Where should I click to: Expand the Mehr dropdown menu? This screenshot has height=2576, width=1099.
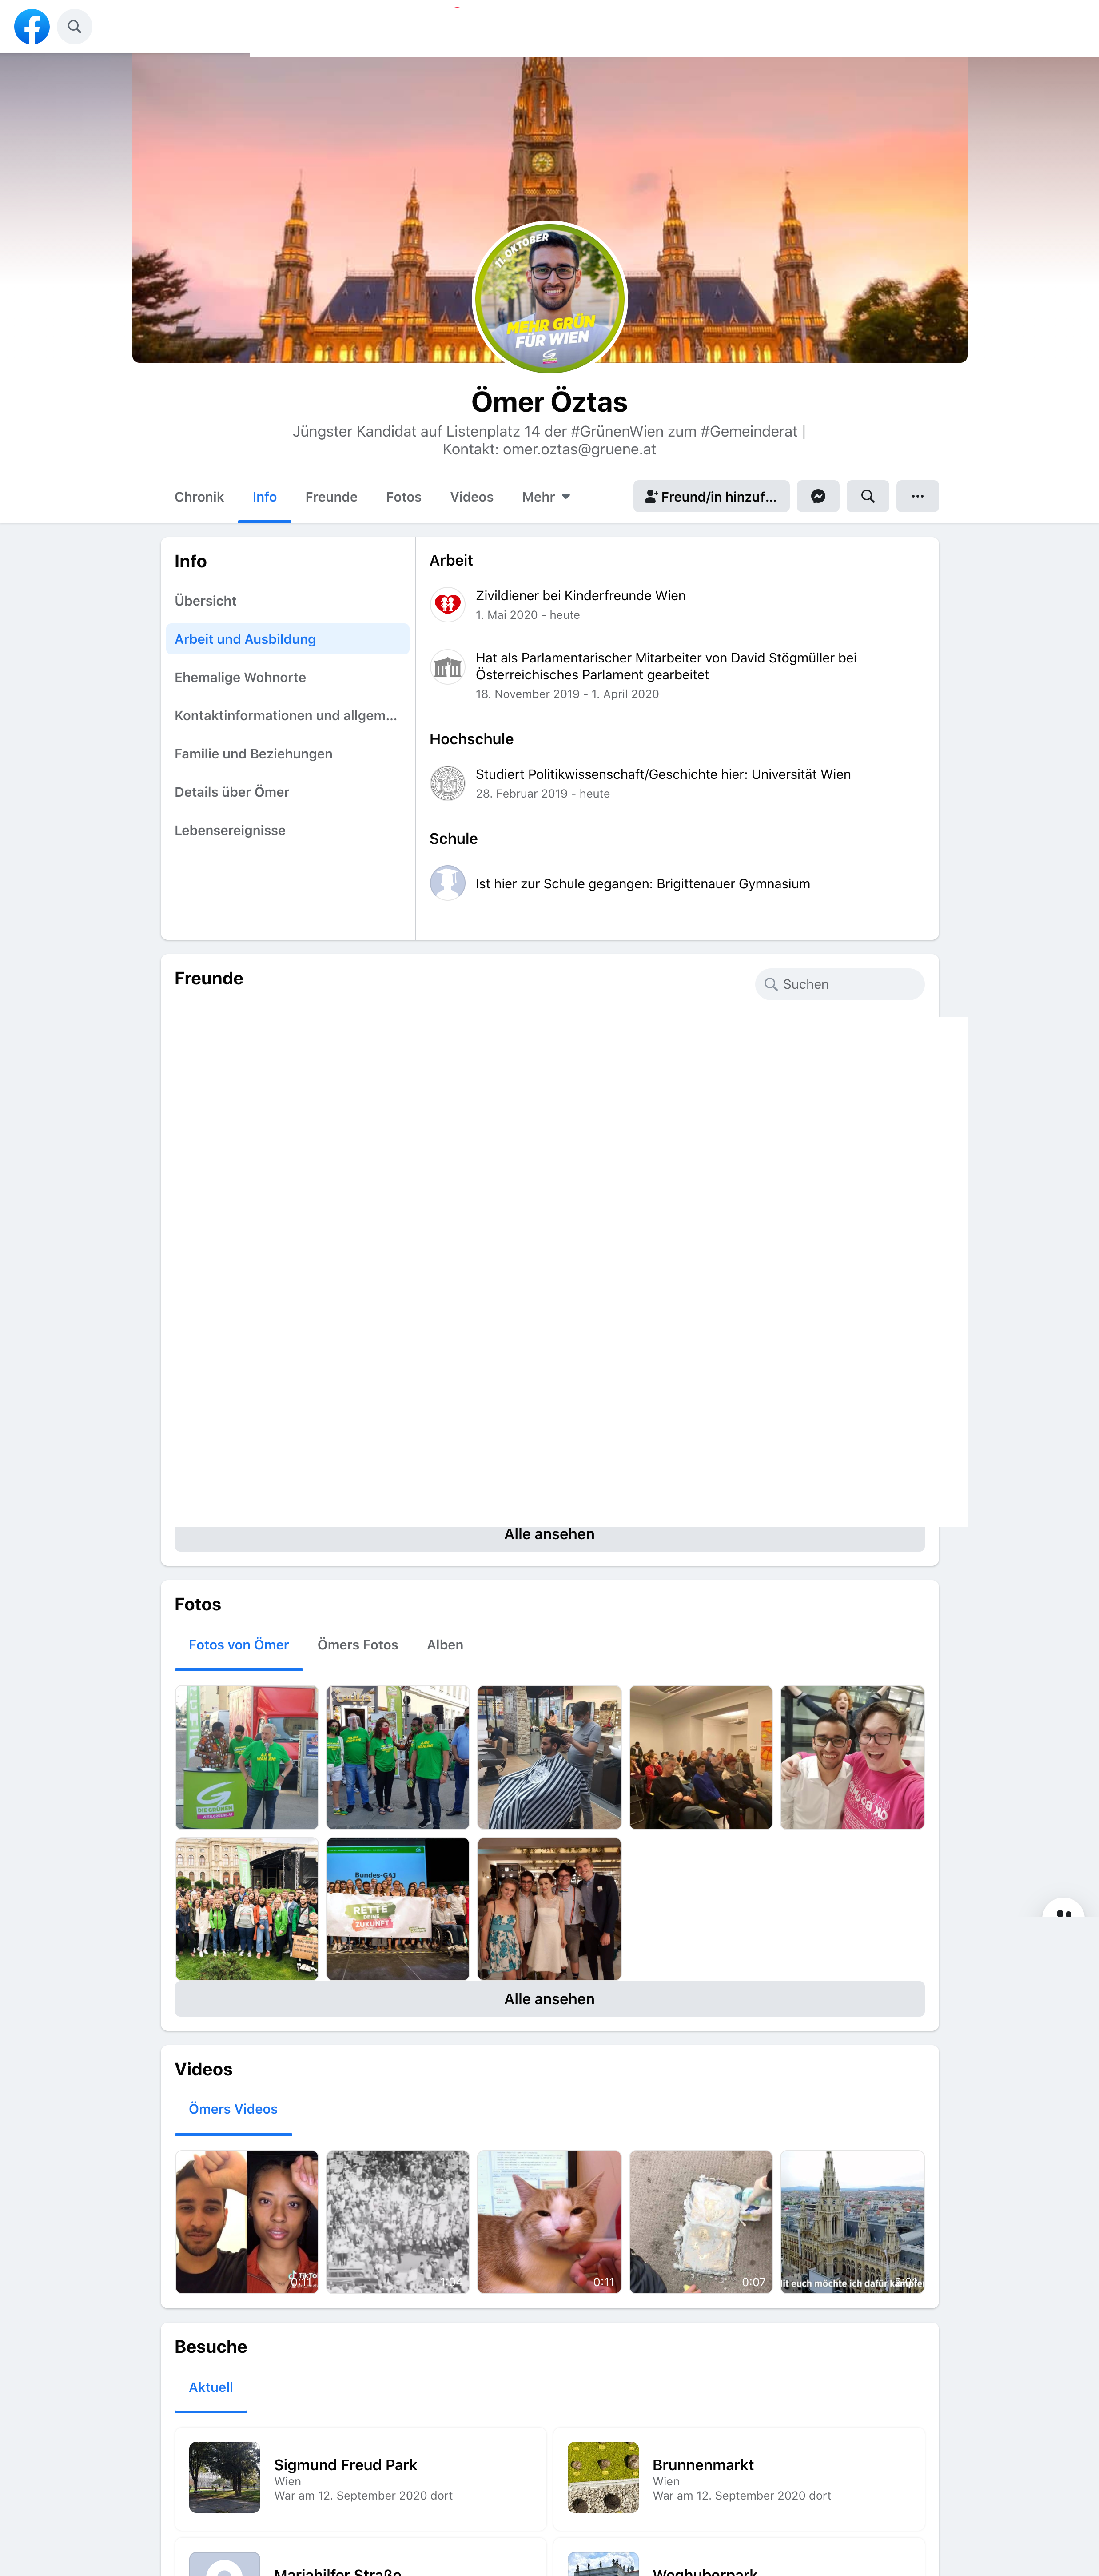pyautogui.click(x=546, y=497)
